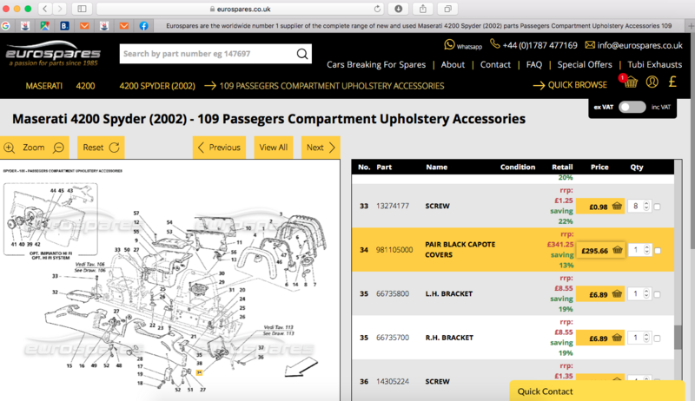This screenshot has width=695, height=401.
Task: Click View All button
Action: point(273,148)
